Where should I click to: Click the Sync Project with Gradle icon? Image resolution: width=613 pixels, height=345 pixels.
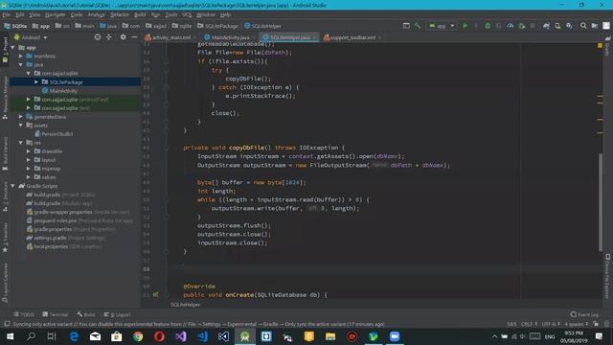coord(546,26)
